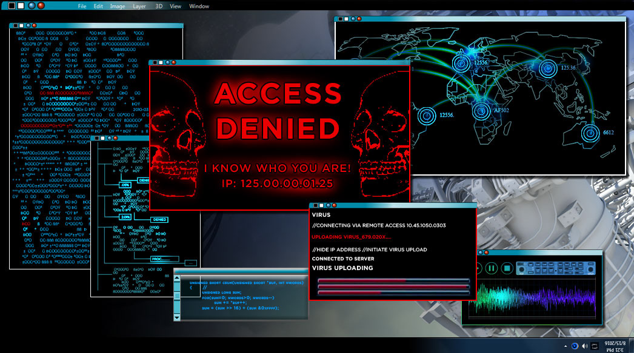Click the Africa target node labeled AF502
This screenshot has height=353, width=634.
pos(481,110)
